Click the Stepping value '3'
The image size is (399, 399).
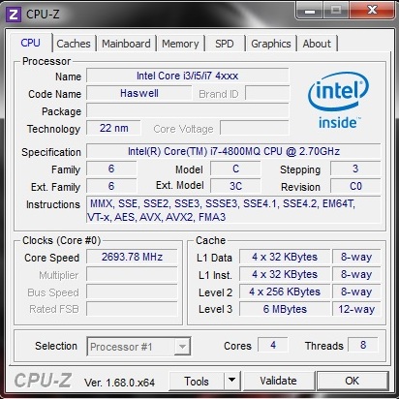pos(355,169)
